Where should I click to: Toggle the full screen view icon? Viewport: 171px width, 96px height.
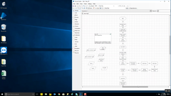[x=100, y=8]
